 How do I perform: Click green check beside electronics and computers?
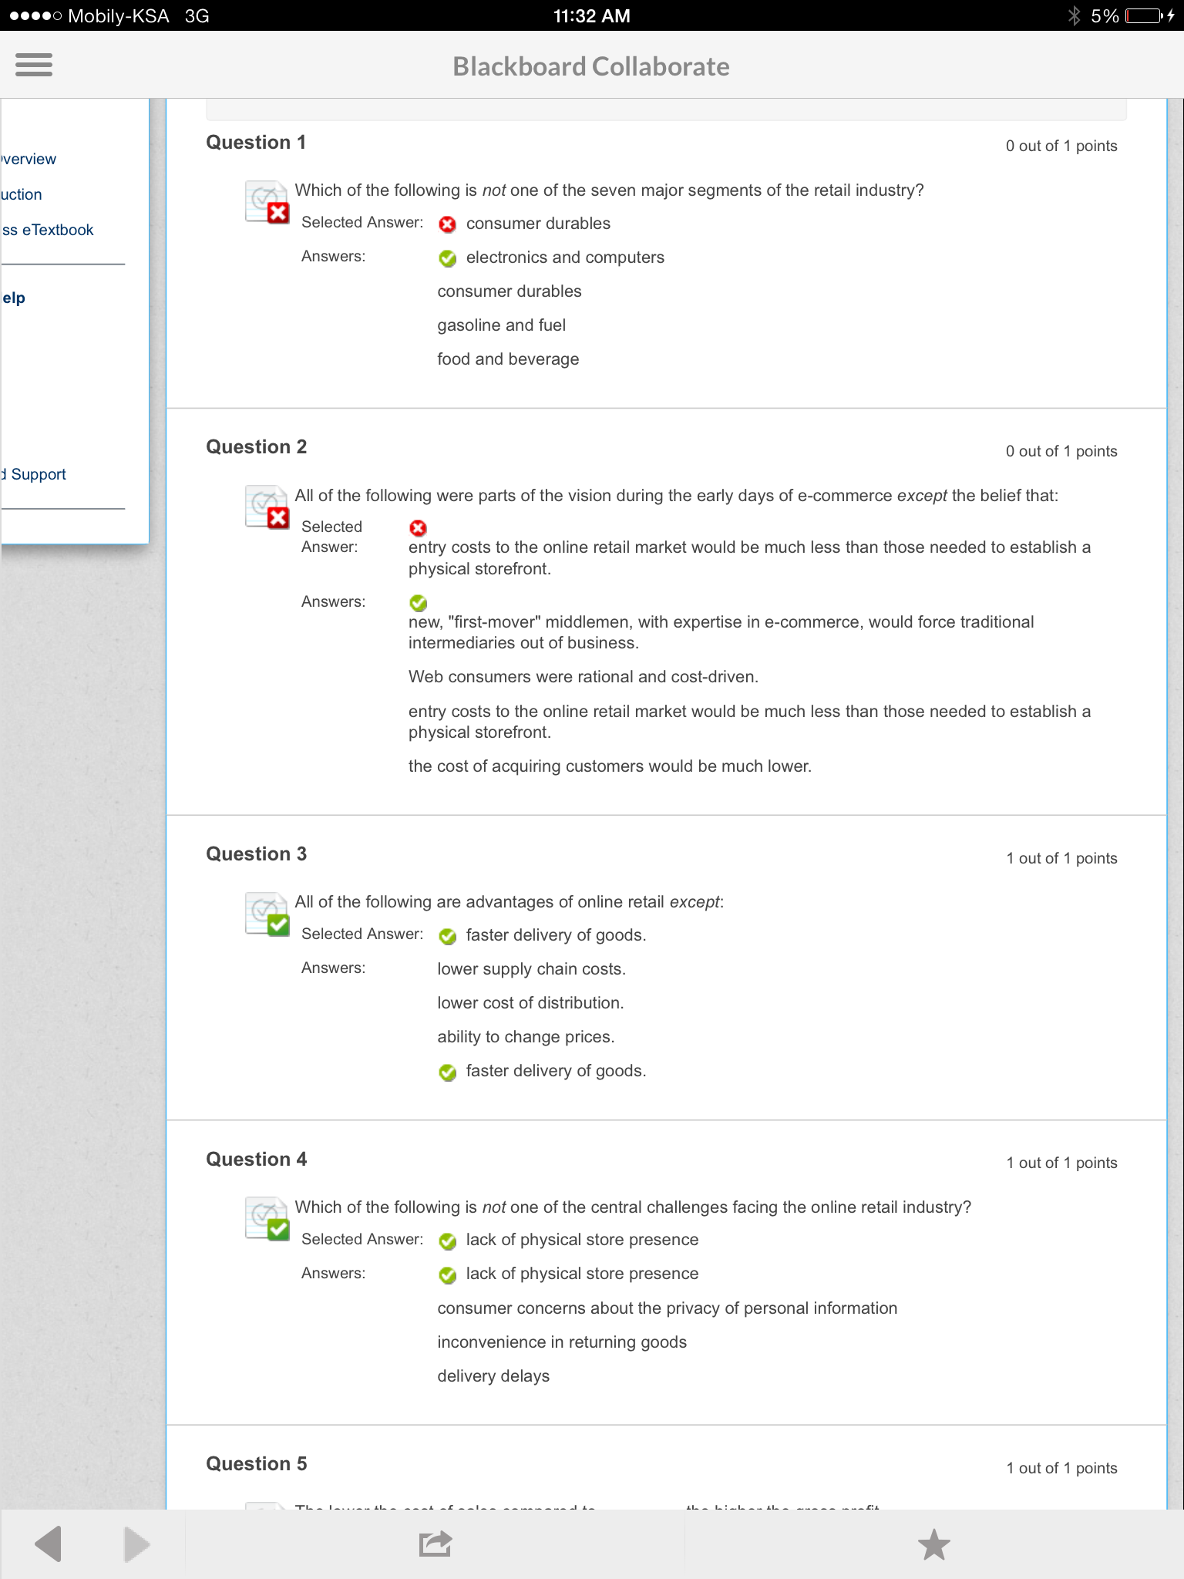pyautogui.click(x=447, y=258)
